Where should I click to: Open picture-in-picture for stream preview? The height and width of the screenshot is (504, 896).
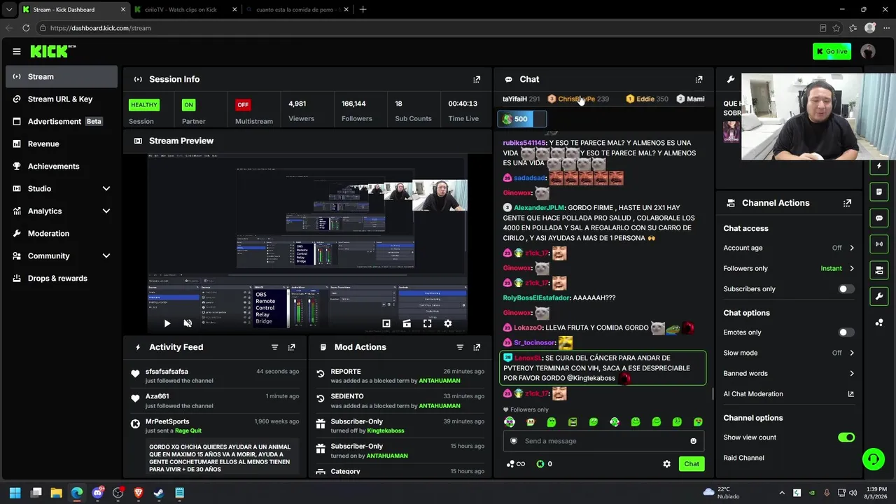(x=386, y=323)
